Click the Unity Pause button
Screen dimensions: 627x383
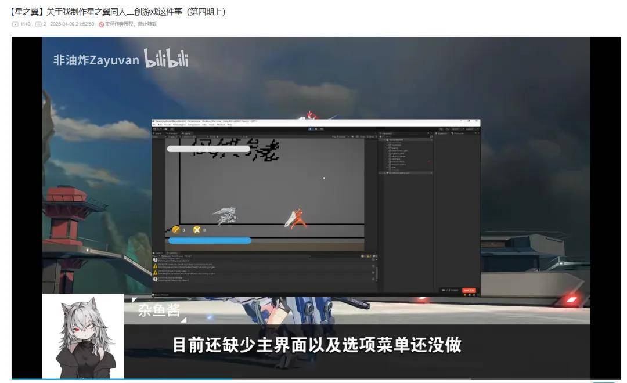coord(315,128)
